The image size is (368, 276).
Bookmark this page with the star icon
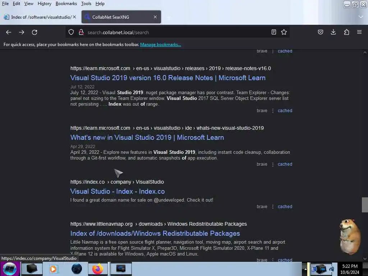[x=284, y=32]
